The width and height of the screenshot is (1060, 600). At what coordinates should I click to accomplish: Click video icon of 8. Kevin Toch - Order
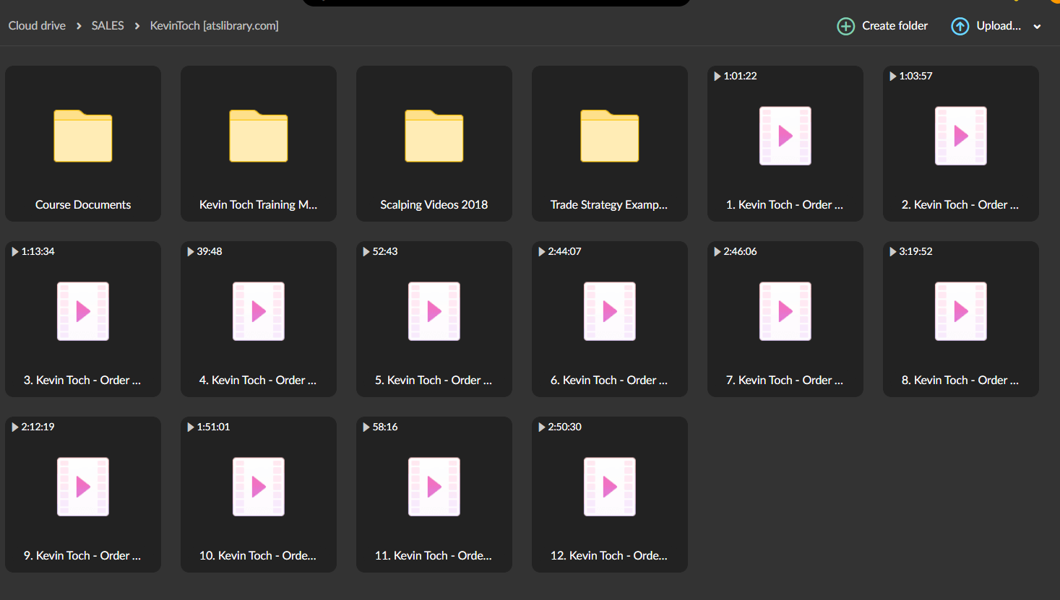(961, 311)
